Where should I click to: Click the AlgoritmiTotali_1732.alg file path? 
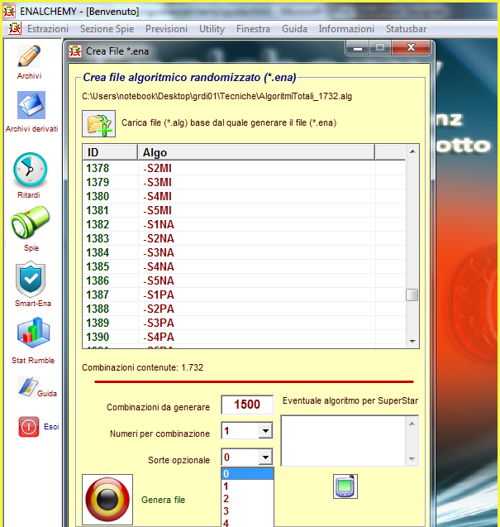point(217,96)
